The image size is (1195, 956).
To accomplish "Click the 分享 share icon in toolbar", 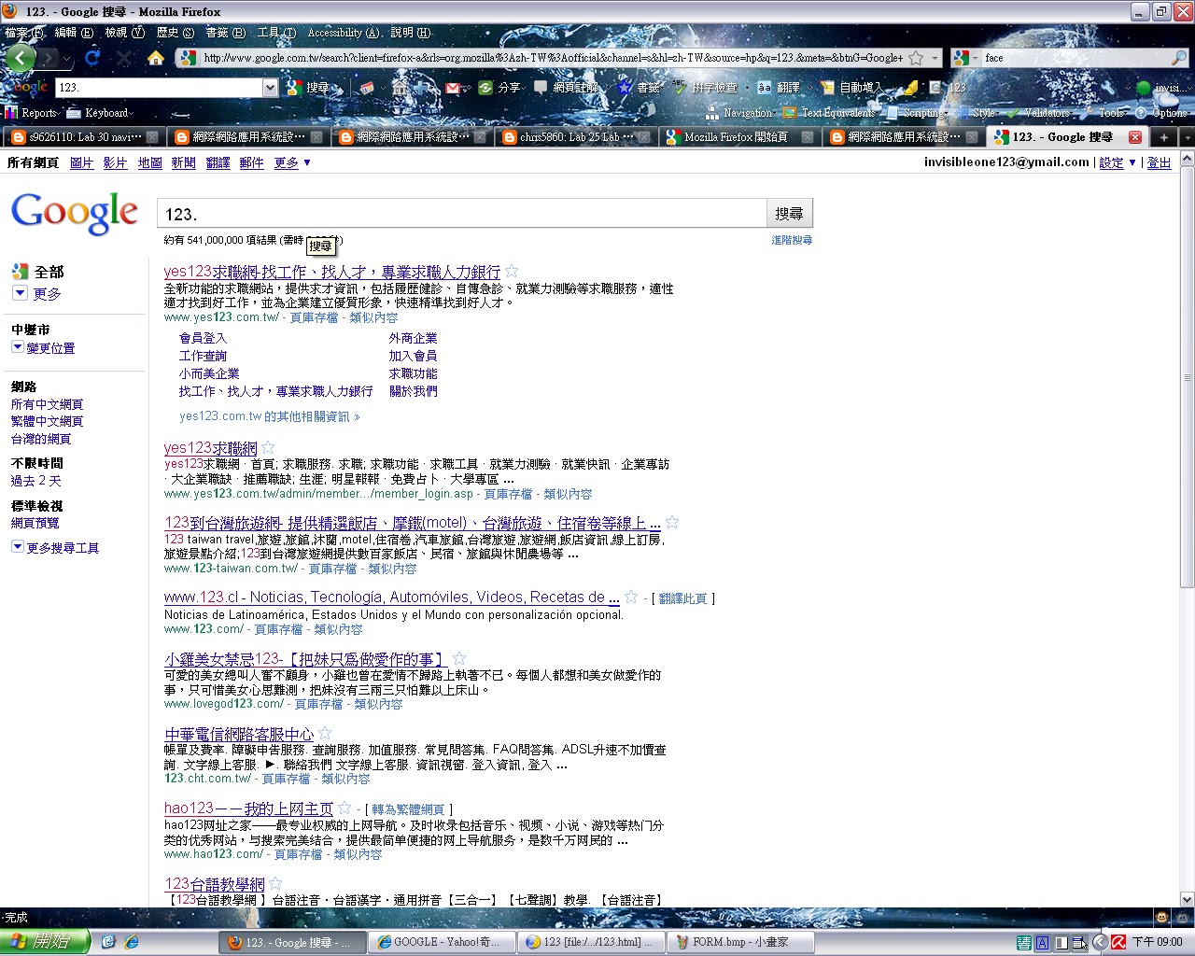I will [x=499, y=88].
